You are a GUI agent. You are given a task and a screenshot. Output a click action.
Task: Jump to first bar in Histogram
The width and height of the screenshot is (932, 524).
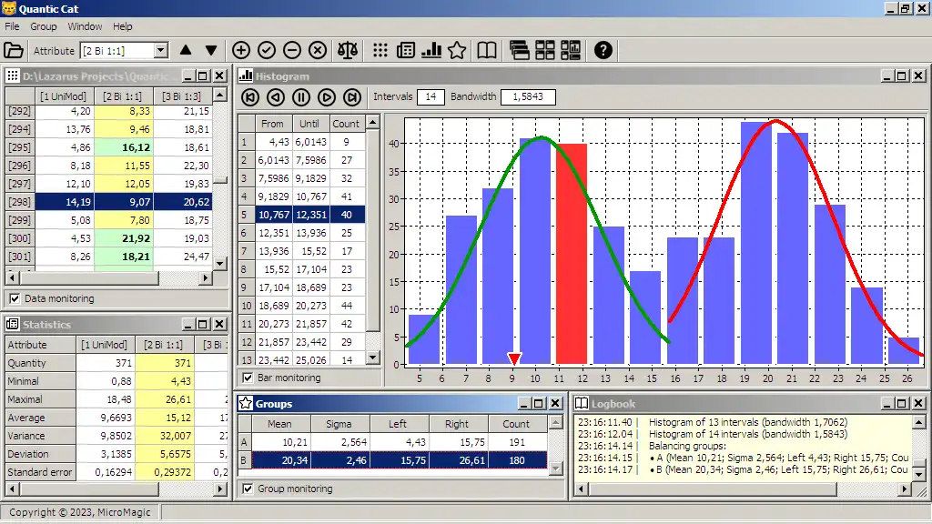pyautogui.click(x=250, y=97)
